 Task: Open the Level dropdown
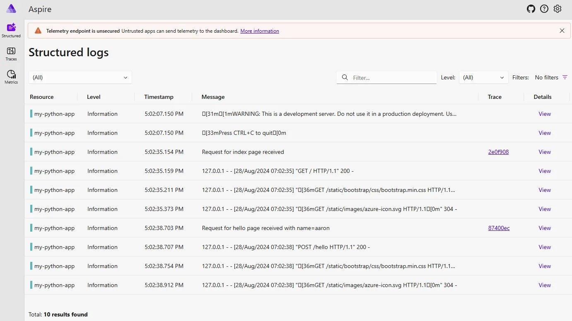(x=483, y=77)
